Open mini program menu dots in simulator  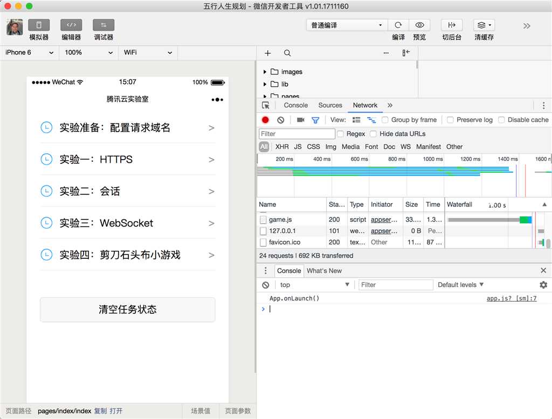[x=217, y=100]
